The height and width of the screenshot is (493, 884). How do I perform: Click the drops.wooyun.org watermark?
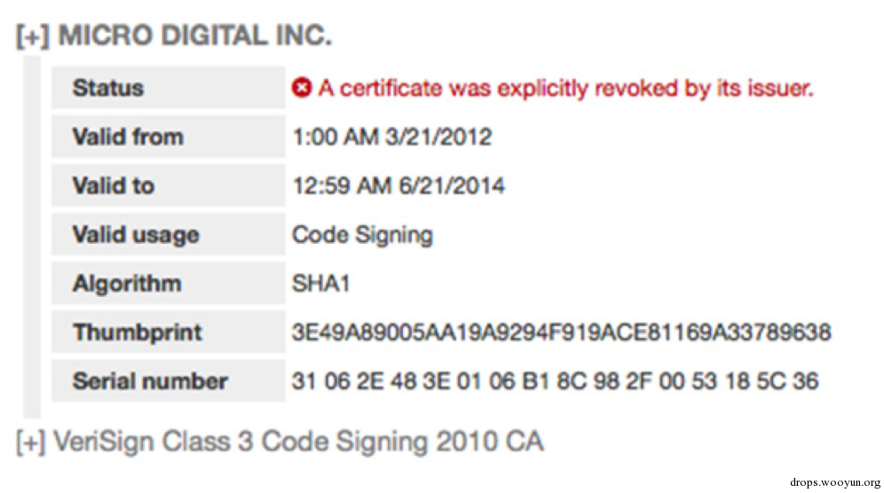point(835,482)
